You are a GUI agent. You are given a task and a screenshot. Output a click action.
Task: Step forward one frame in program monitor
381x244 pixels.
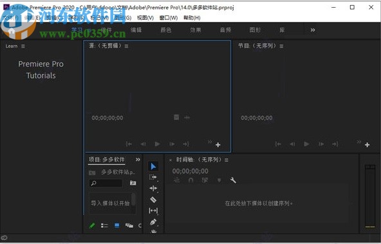(x=321, y=144)
